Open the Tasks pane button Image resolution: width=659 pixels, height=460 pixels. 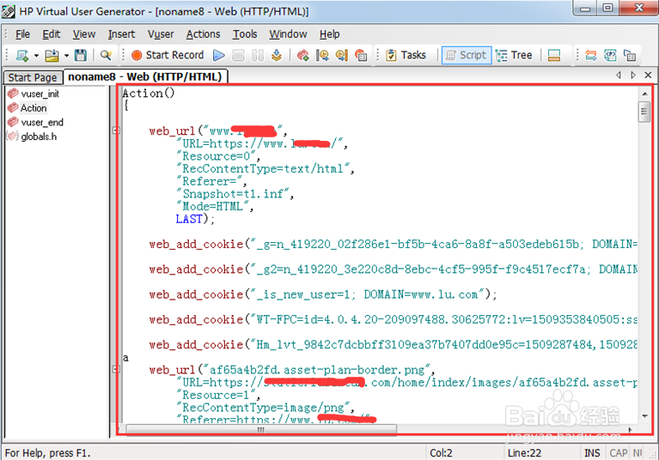pyautogui.click(x=406, y=55)
